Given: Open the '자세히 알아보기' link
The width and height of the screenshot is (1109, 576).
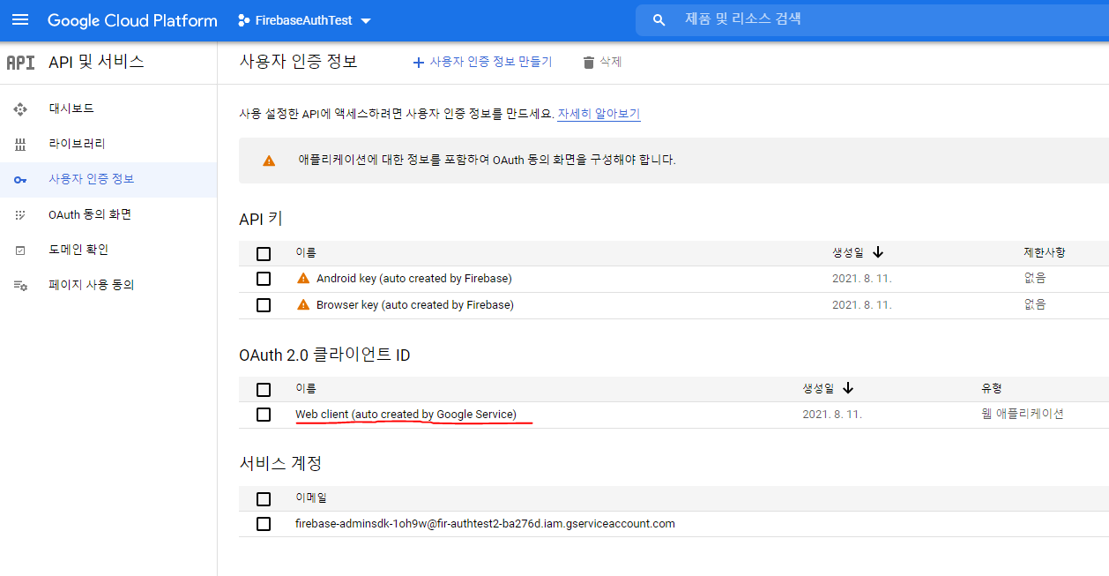Looking at the screenshot, I should pos(599,114).
